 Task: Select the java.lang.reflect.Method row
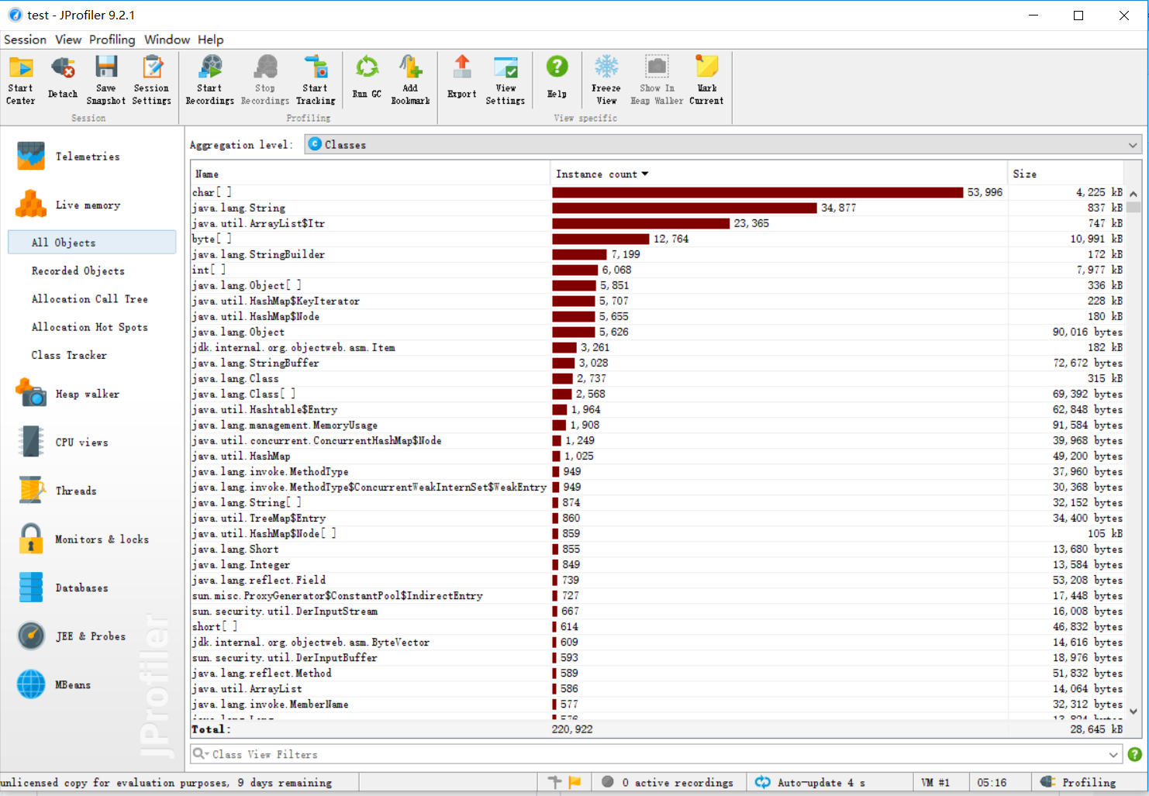(x=657, y=673)
